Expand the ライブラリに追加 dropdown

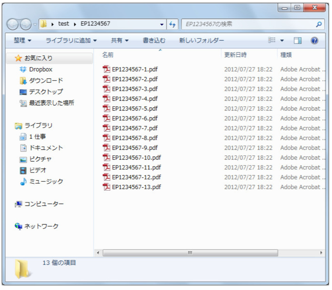click(71, 40)
